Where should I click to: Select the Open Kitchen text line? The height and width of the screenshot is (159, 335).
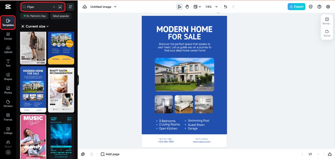tap(168, 129)
